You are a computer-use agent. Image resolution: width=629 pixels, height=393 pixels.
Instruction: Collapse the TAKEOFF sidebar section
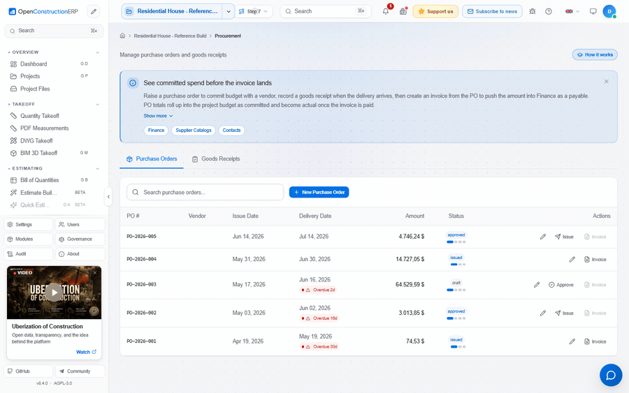(97, 105)
